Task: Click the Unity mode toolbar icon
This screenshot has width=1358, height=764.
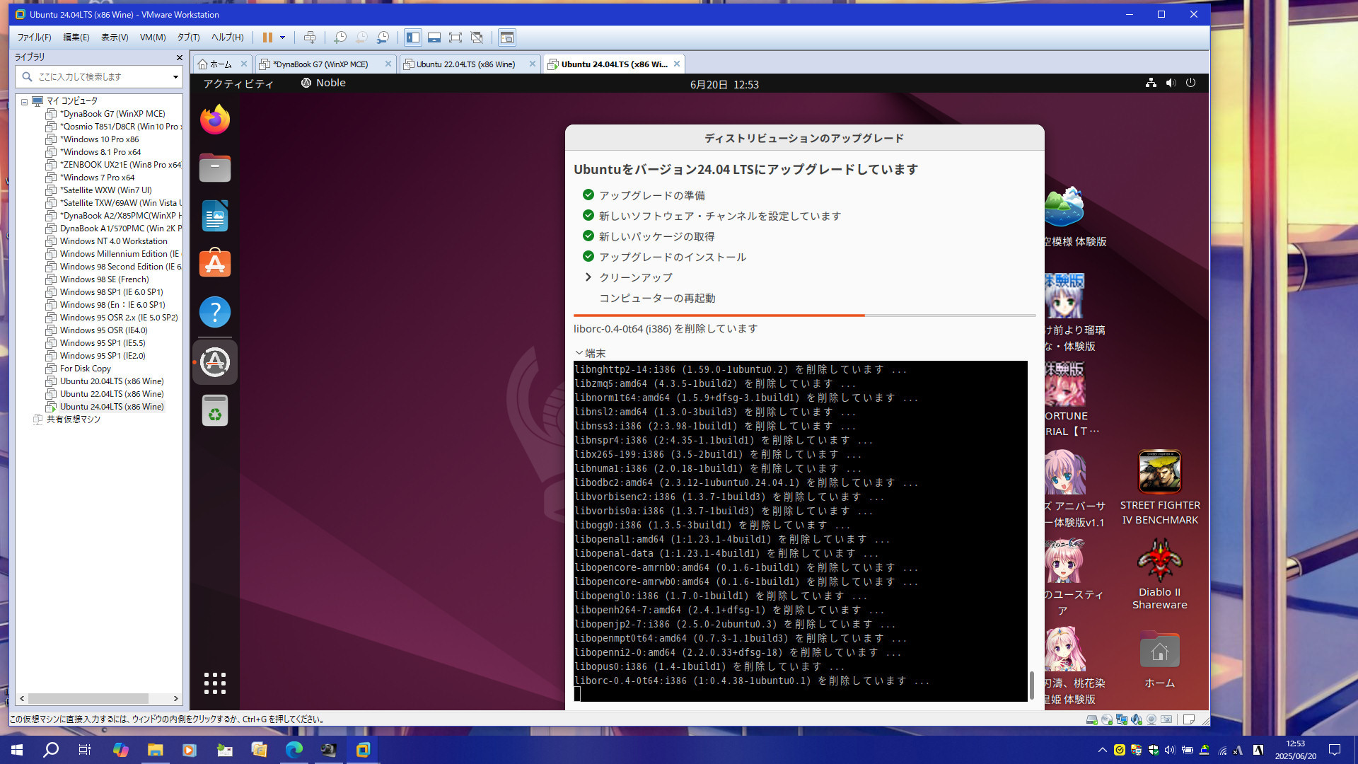Action: [x=477, y=37]
